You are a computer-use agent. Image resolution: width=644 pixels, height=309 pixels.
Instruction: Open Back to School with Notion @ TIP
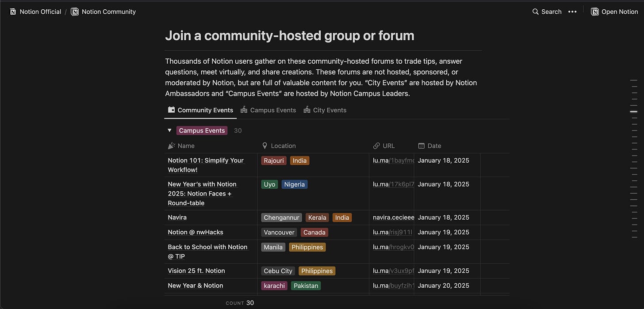[x=207, y=252]
